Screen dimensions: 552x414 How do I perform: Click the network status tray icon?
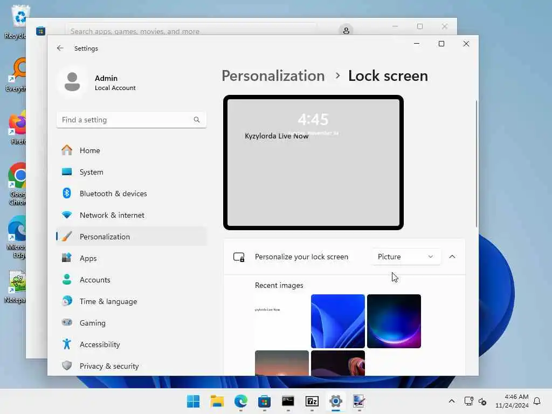(468, 401)
